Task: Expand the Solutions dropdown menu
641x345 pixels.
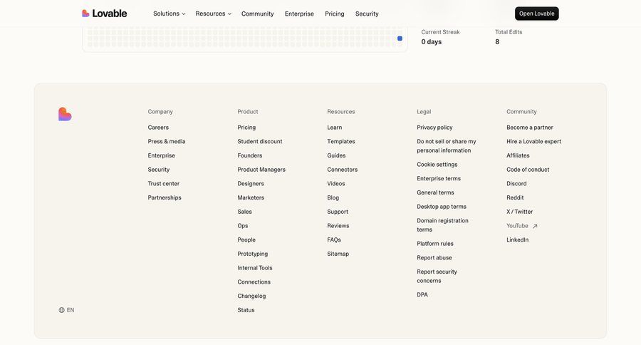Action: point(170,14)
